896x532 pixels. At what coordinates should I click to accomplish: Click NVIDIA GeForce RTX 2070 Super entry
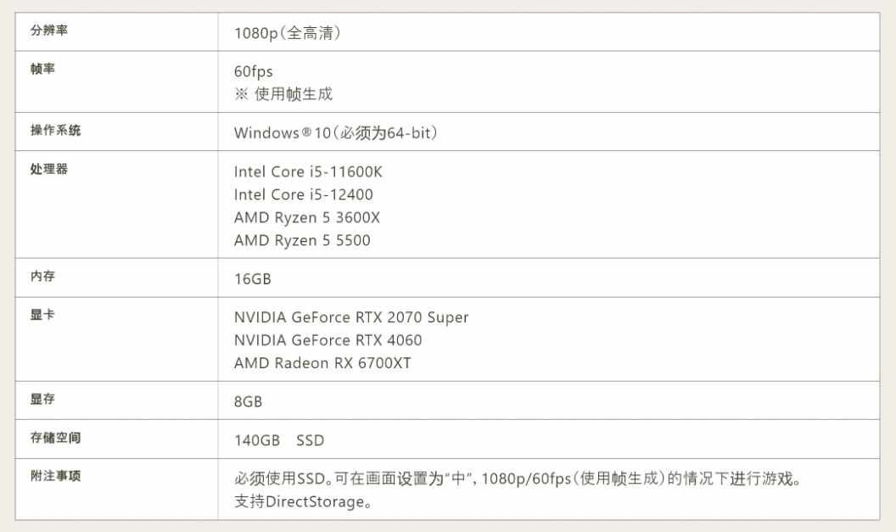351,317
